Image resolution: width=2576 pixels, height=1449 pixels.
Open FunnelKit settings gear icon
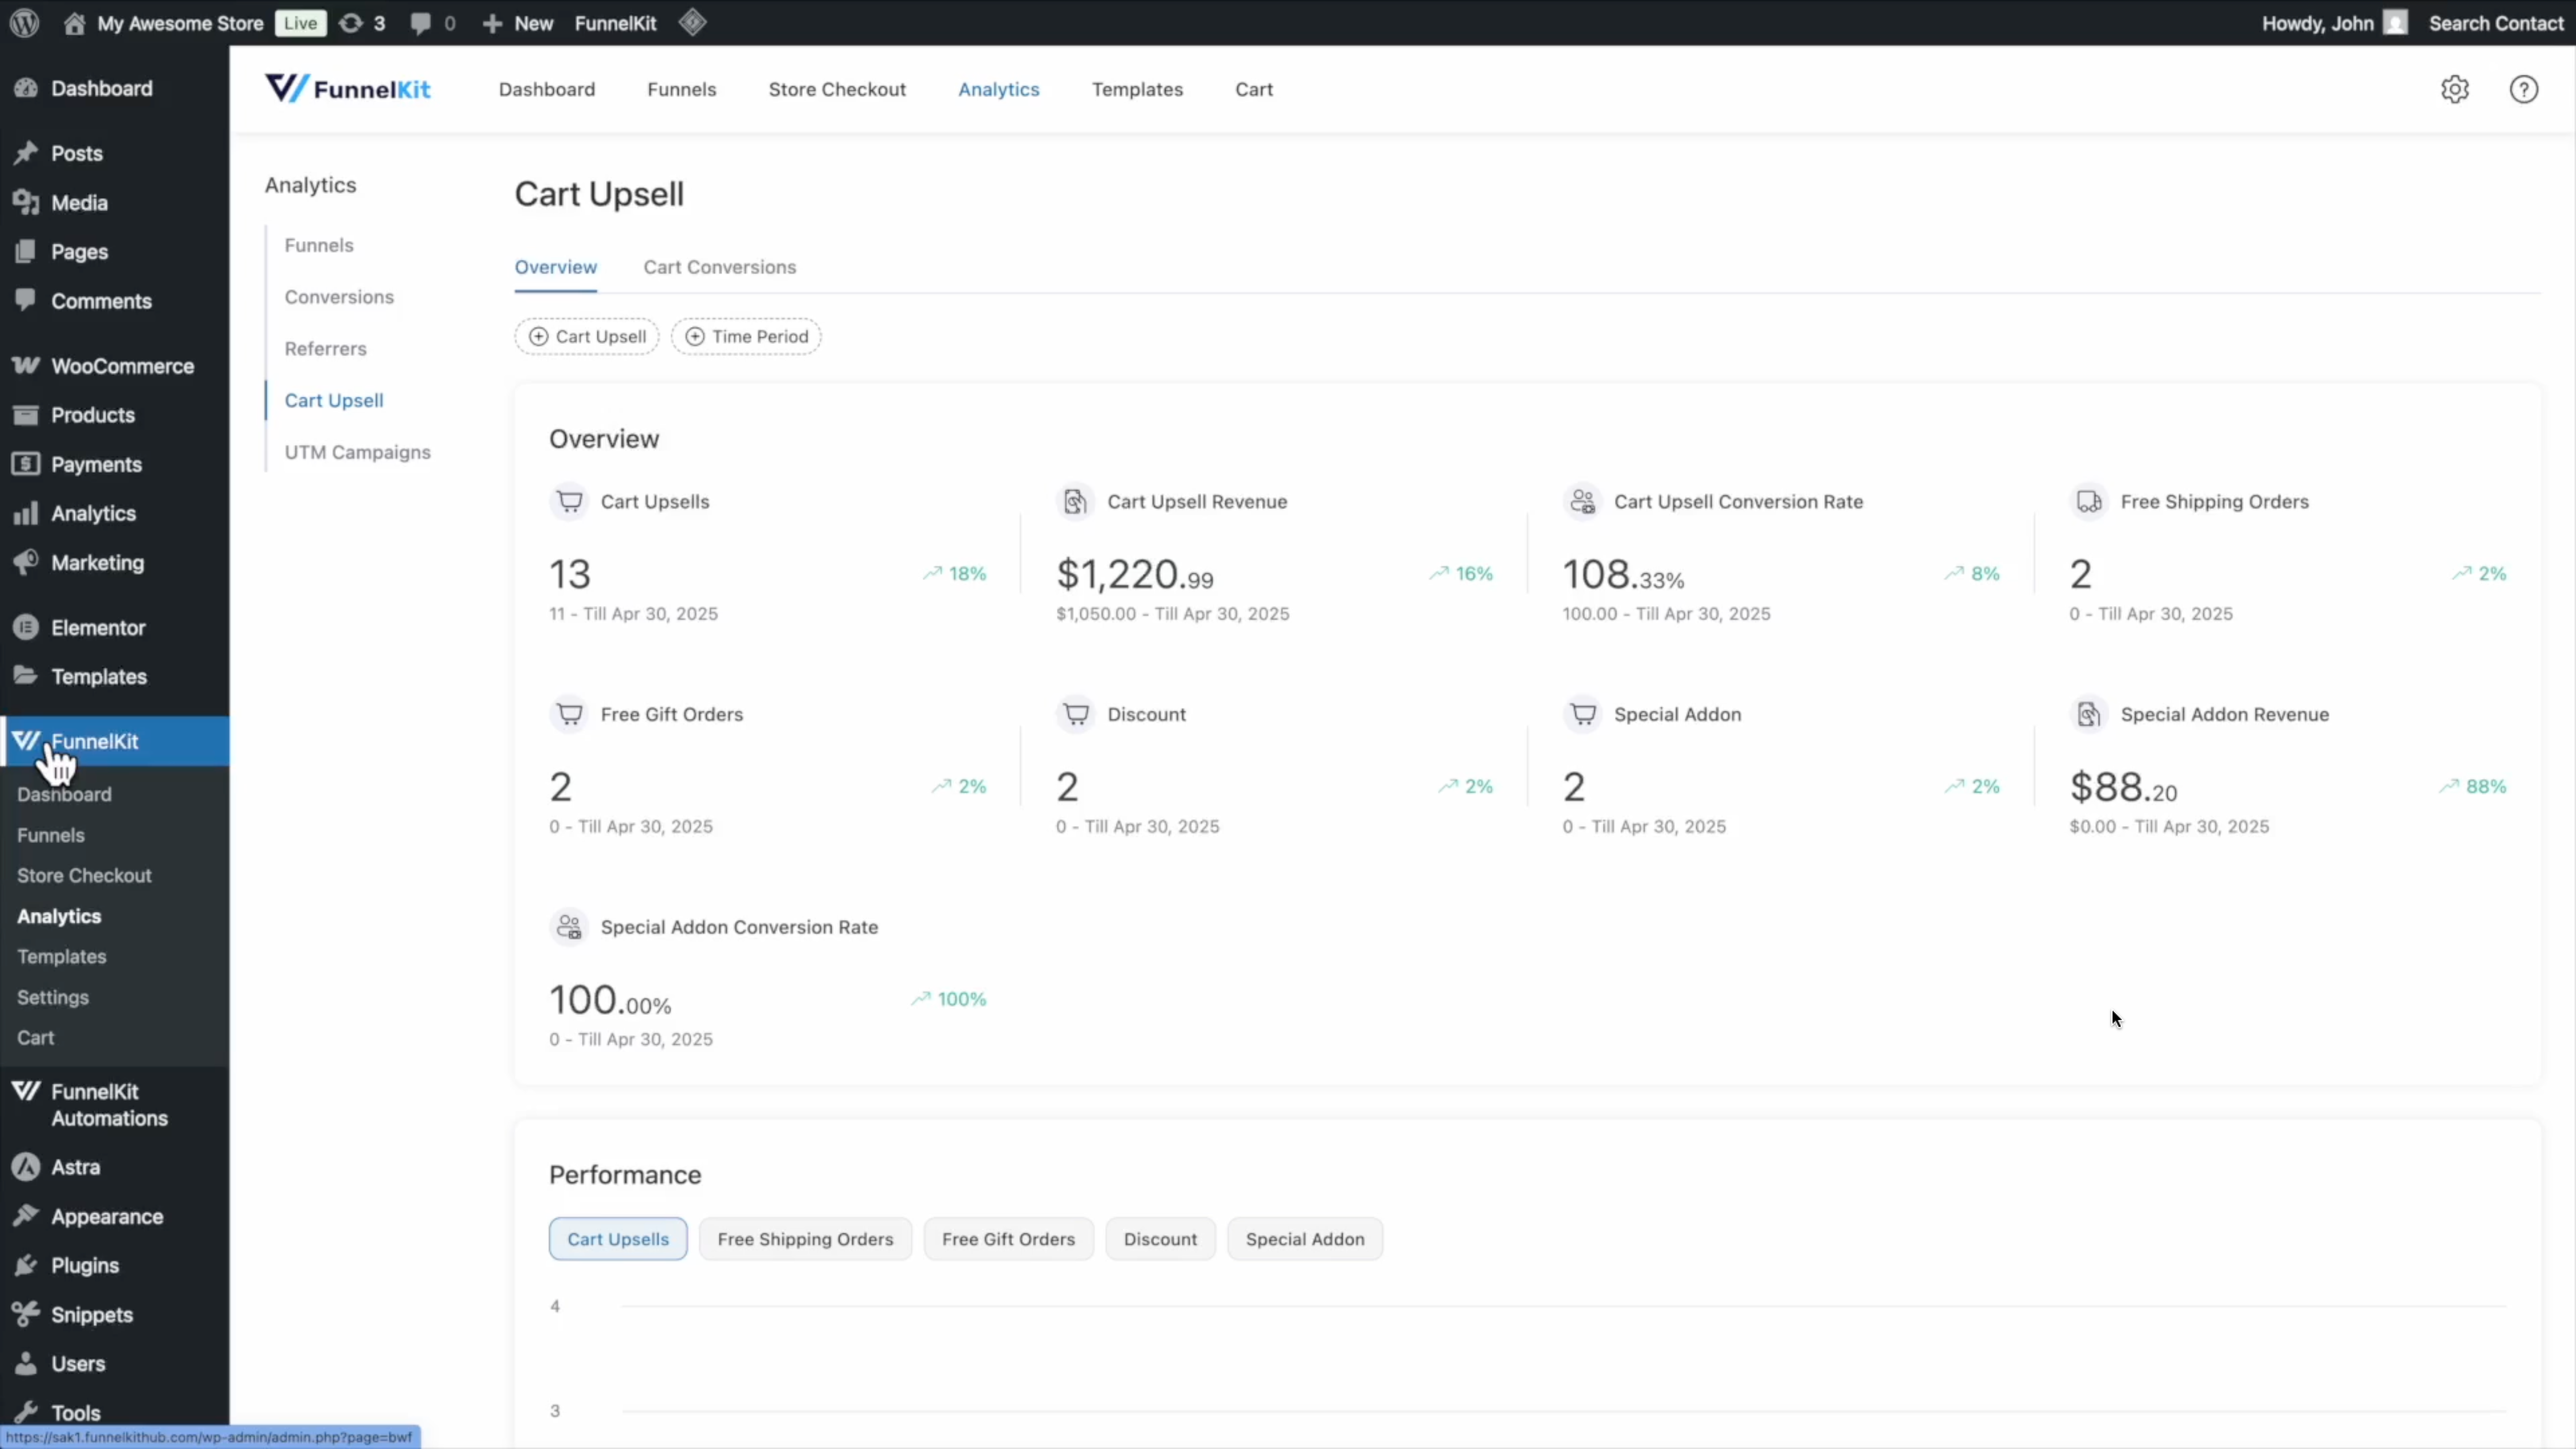[x=2455, y=89]
